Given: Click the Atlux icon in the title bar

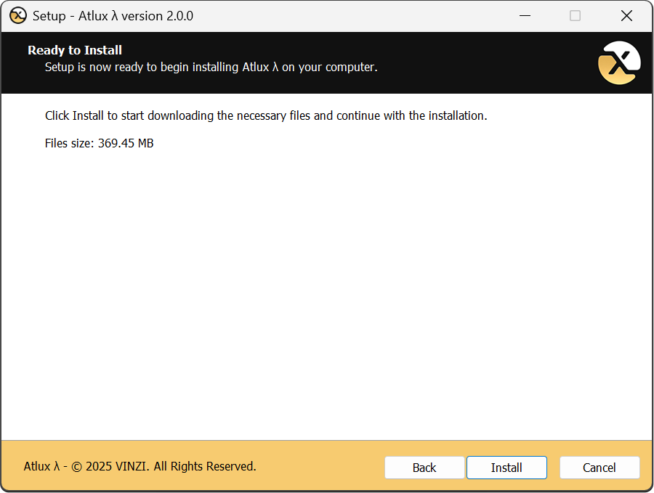Looking at the screenshot, I should click(17, 15).
